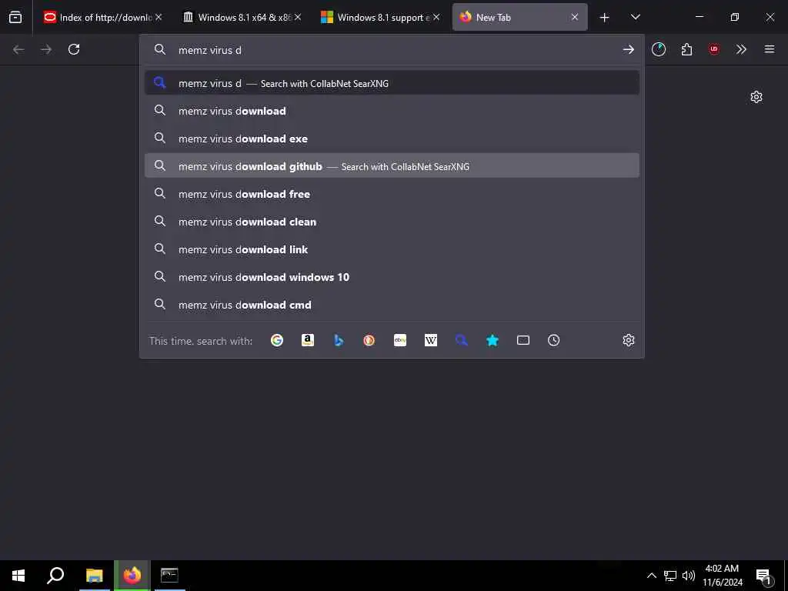
Task: Search this time with Google icon
Action: point(277,340)
